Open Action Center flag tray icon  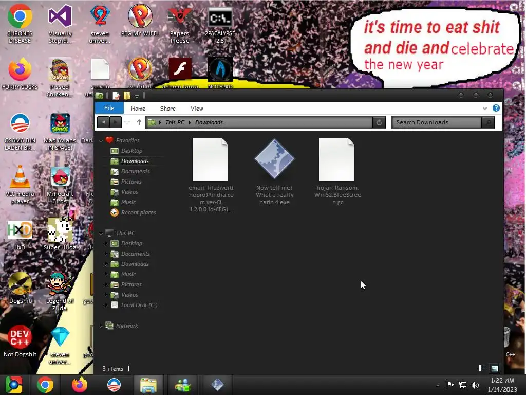(x=450, y=385)
